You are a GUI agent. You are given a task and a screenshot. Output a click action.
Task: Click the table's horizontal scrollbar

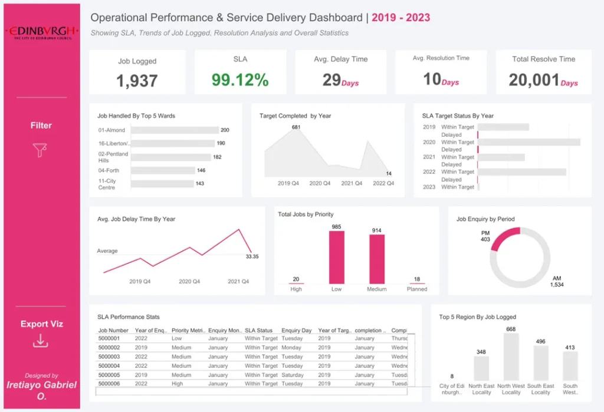[x=251, y=391]
